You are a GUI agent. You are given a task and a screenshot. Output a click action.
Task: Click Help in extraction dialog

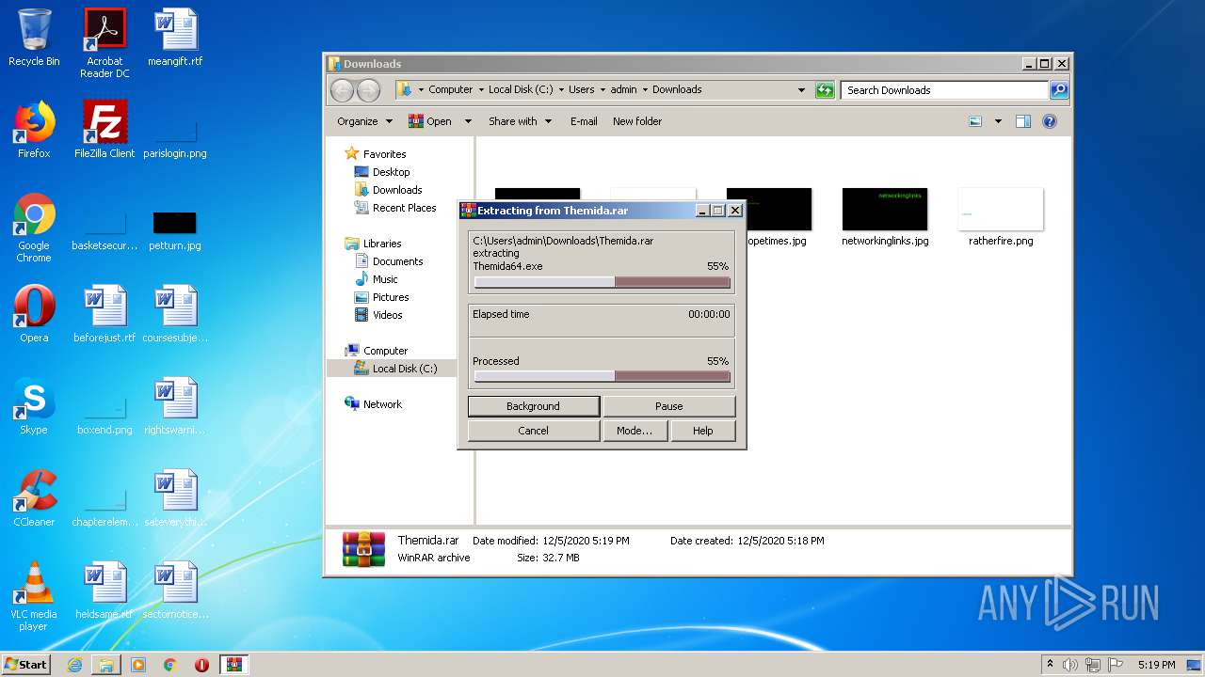[703, 431]
